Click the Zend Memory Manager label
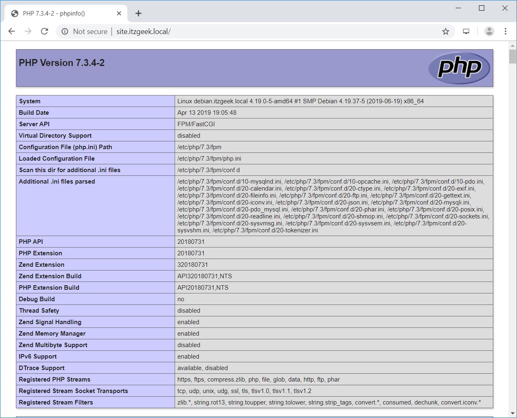This screenshot has height=418, width=517. click(x=52, y=334)
